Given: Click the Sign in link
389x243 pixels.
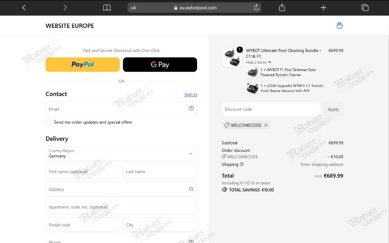Looking at the screenshot, I should point(191,94).
